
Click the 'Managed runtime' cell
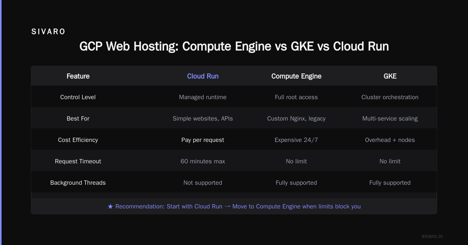(203, 97)
